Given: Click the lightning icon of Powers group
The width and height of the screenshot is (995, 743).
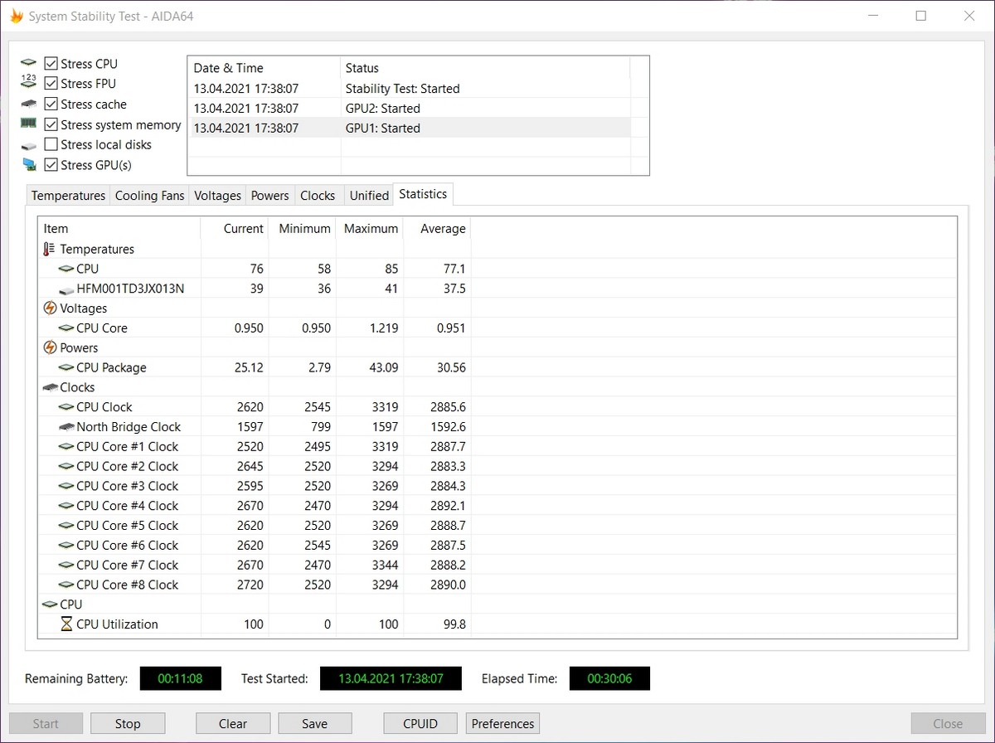Looking at the screenshot, I should pos(50,347).
